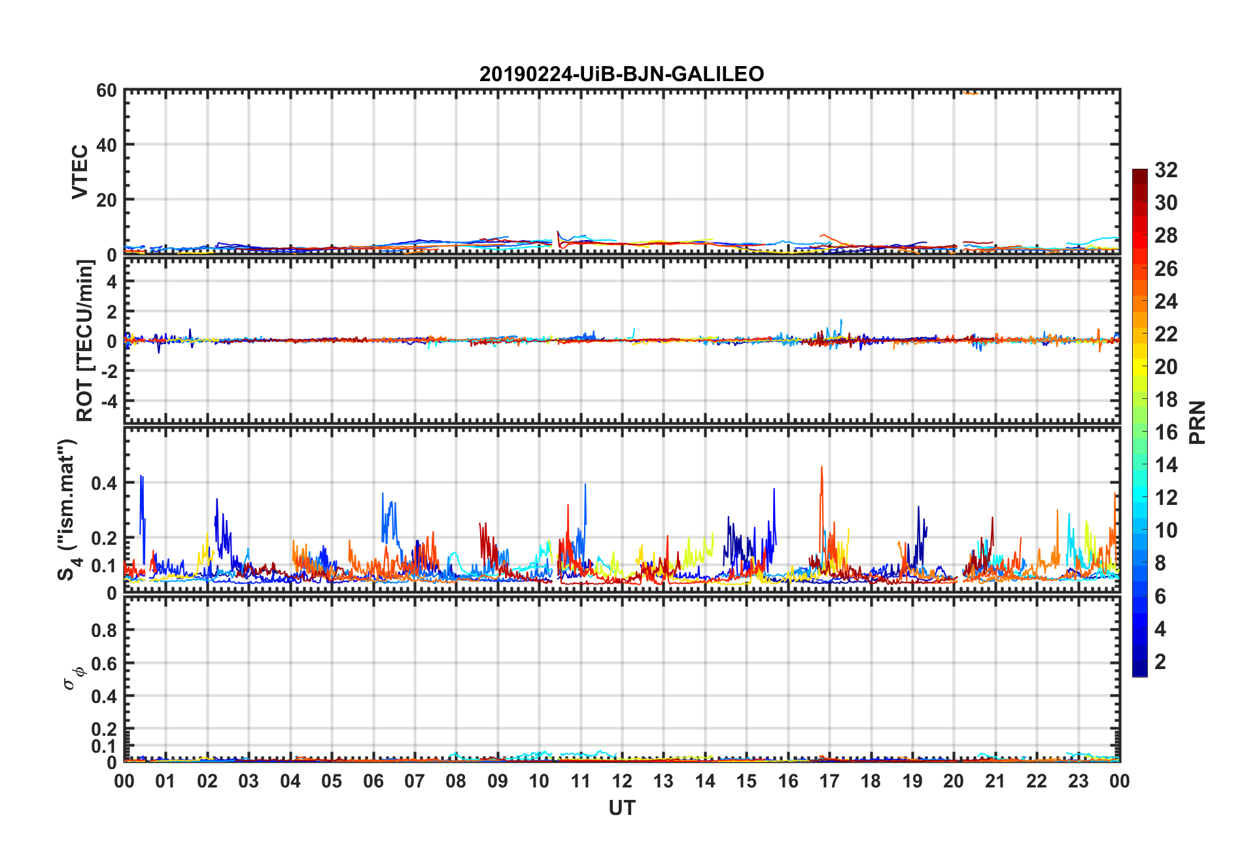Viewport: 1244px width, 845px height.
Task: Click S4 axis tick value 0.4
Action: click(104, 484)
